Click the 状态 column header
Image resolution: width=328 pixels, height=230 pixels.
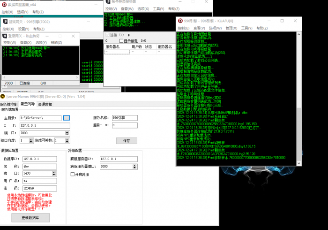click(149, 47)
